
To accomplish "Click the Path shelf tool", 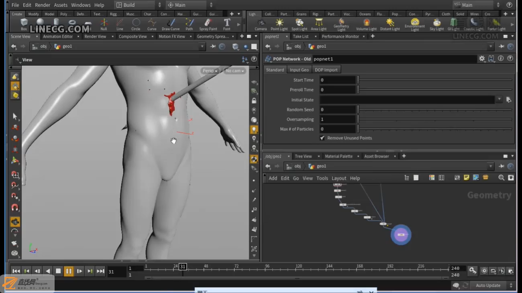I will (x=189, y=24).
